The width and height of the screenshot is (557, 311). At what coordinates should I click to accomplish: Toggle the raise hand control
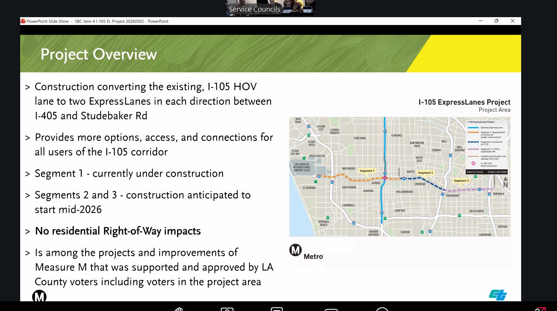pyautogui.click(x=179, y=310)
